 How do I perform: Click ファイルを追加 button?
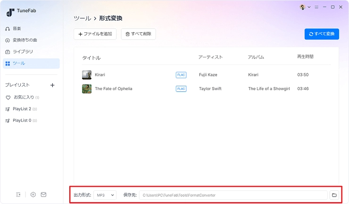(95, 34)
